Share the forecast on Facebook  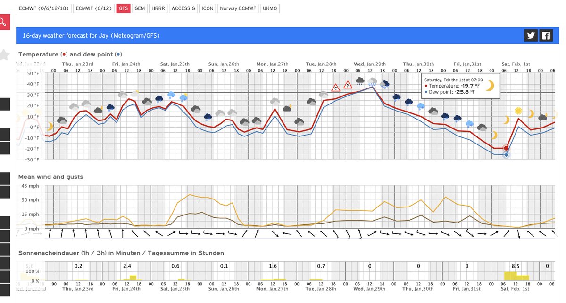546,35
